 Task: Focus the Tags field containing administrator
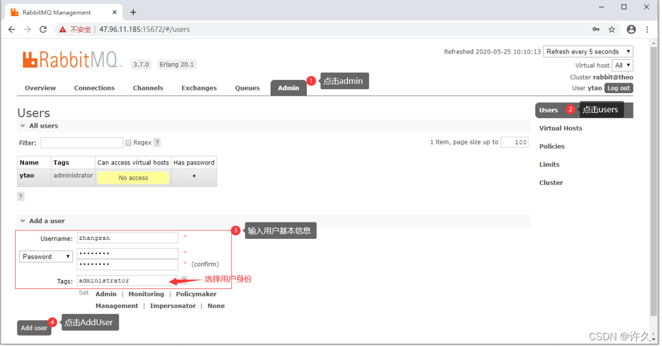(128, 282)
